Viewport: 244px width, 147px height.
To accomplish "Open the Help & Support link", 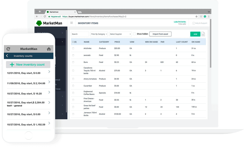I will pyautogui.click(x=200, y=23).
